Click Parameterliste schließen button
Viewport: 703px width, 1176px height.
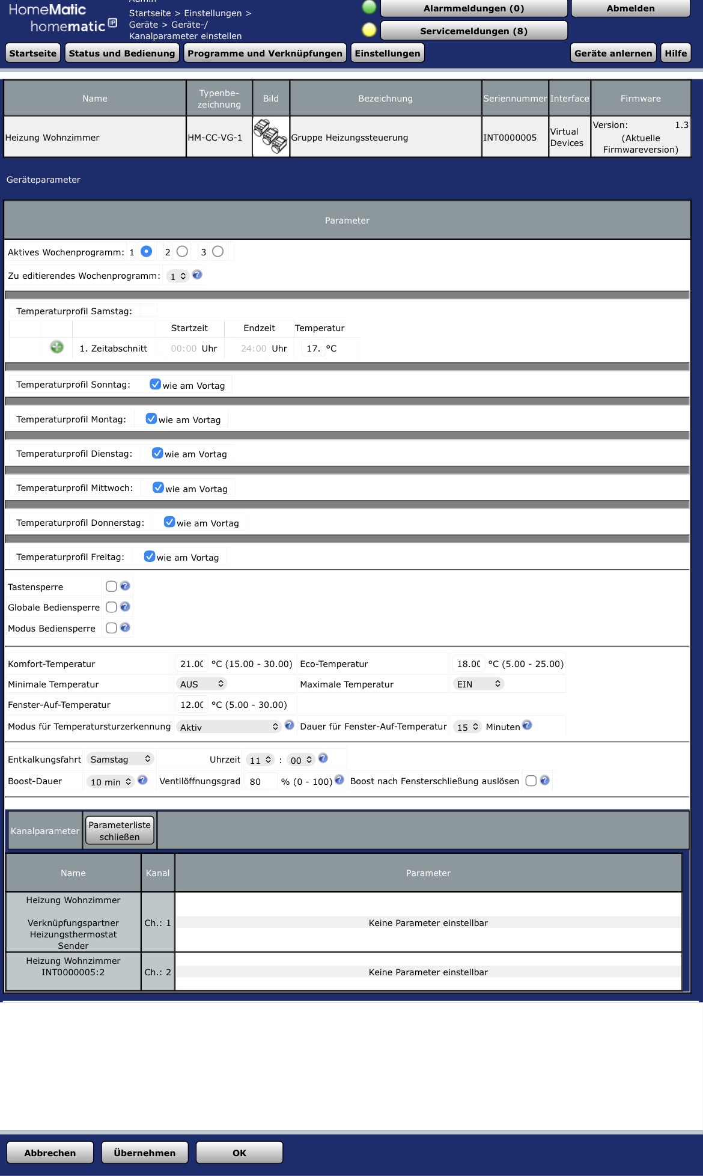[120, 830]
